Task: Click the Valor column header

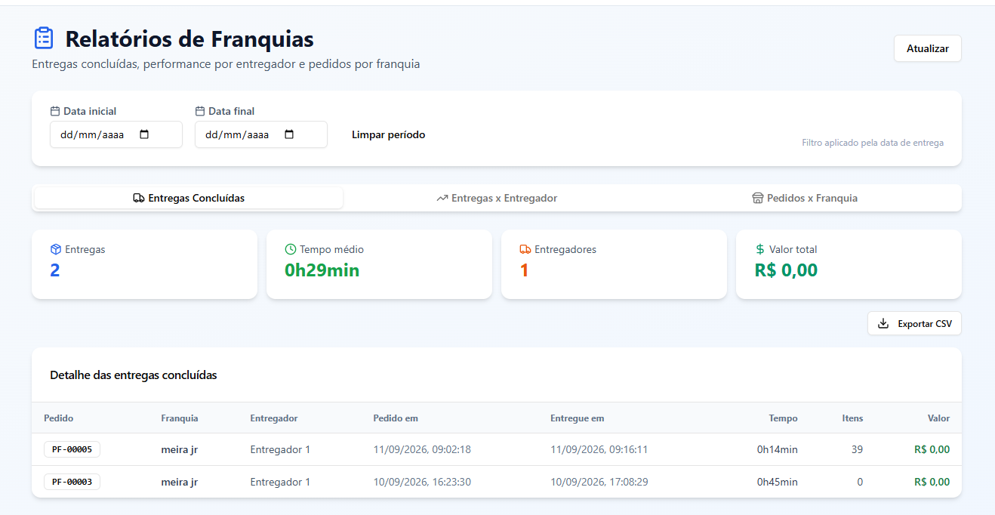Action: click(939, 418)
